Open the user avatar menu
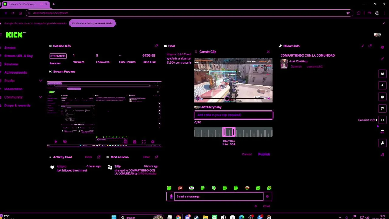 377,35
